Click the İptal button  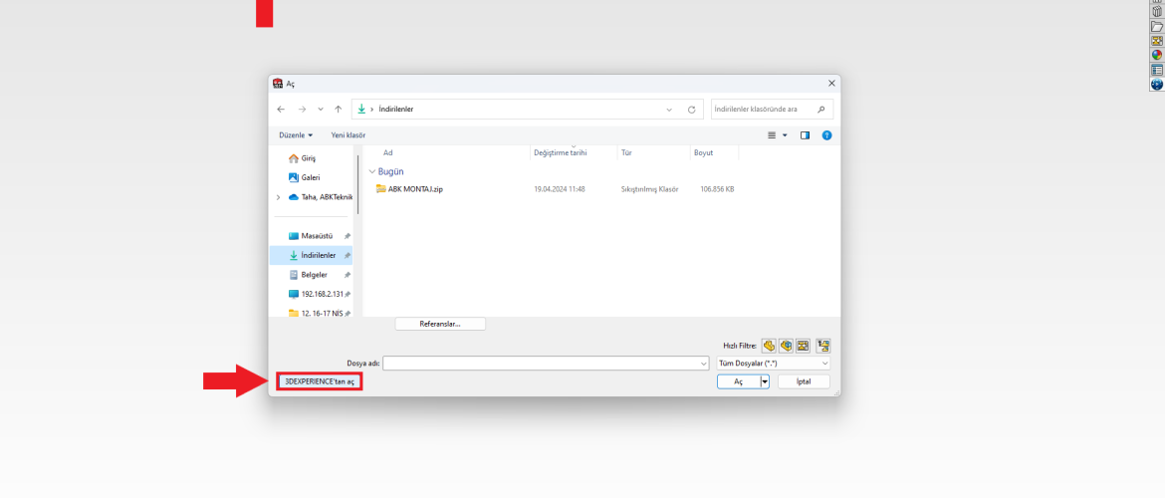click(x=804, y=381)
